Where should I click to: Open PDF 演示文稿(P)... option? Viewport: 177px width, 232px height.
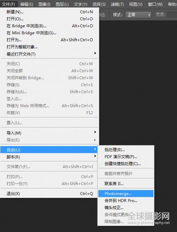[x=126, y=157]
